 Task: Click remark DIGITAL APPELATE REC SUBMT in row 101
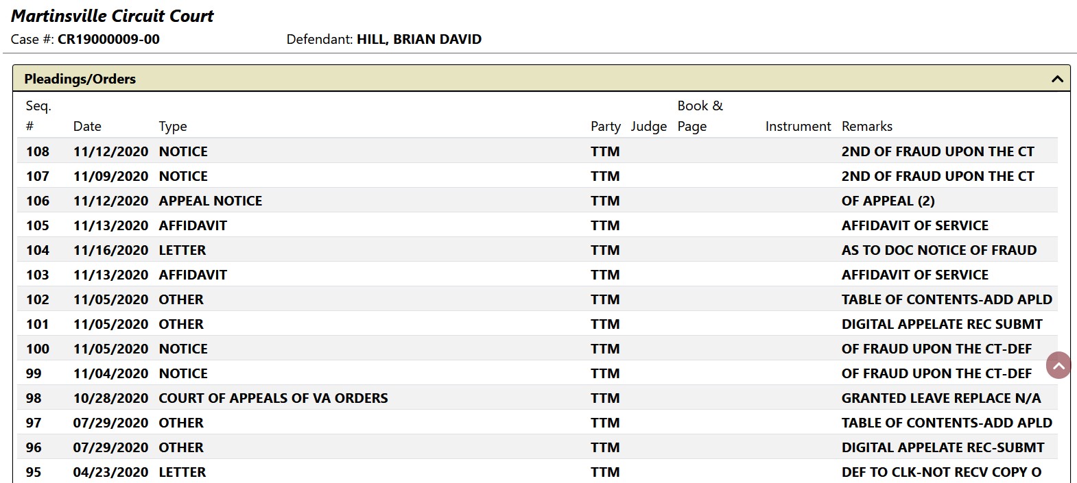(x=942, y=324)
